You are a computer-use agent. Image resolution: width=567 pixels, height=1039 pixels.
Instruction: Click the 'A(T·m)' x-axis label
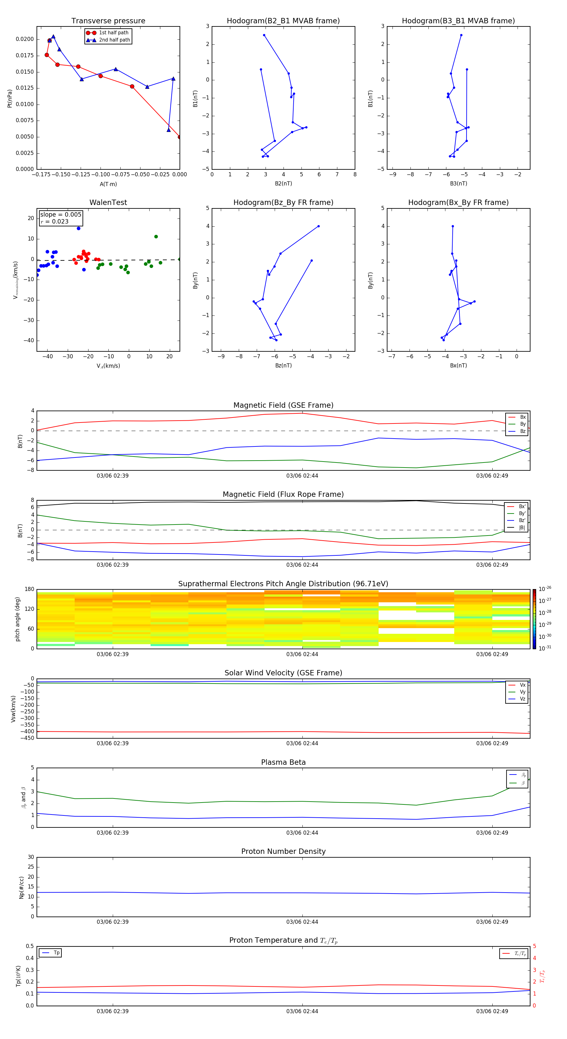point(108,184)
